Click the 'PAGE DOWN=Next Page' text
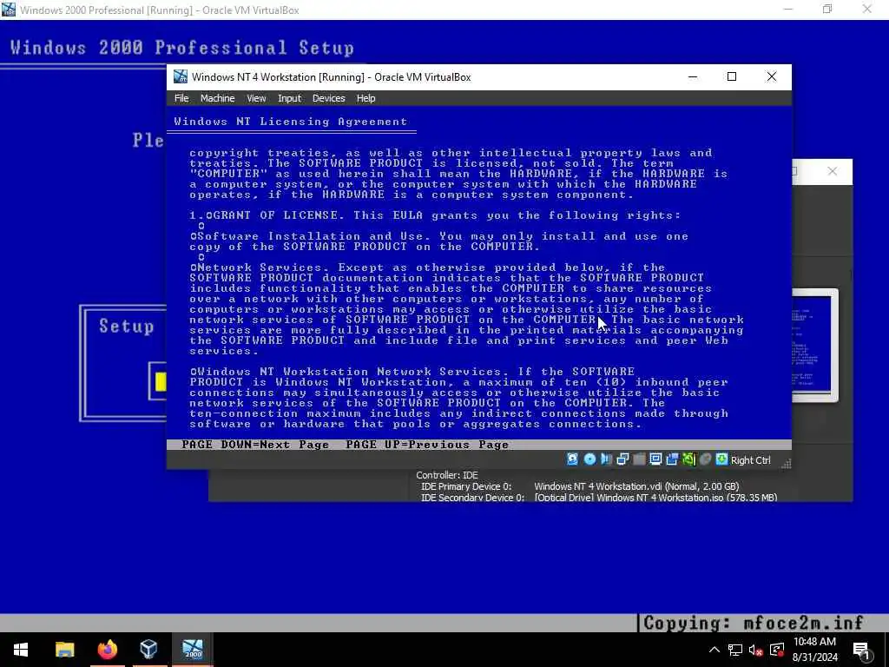The height and width of the screenshot is (667, 889). [x=255, y=445]
